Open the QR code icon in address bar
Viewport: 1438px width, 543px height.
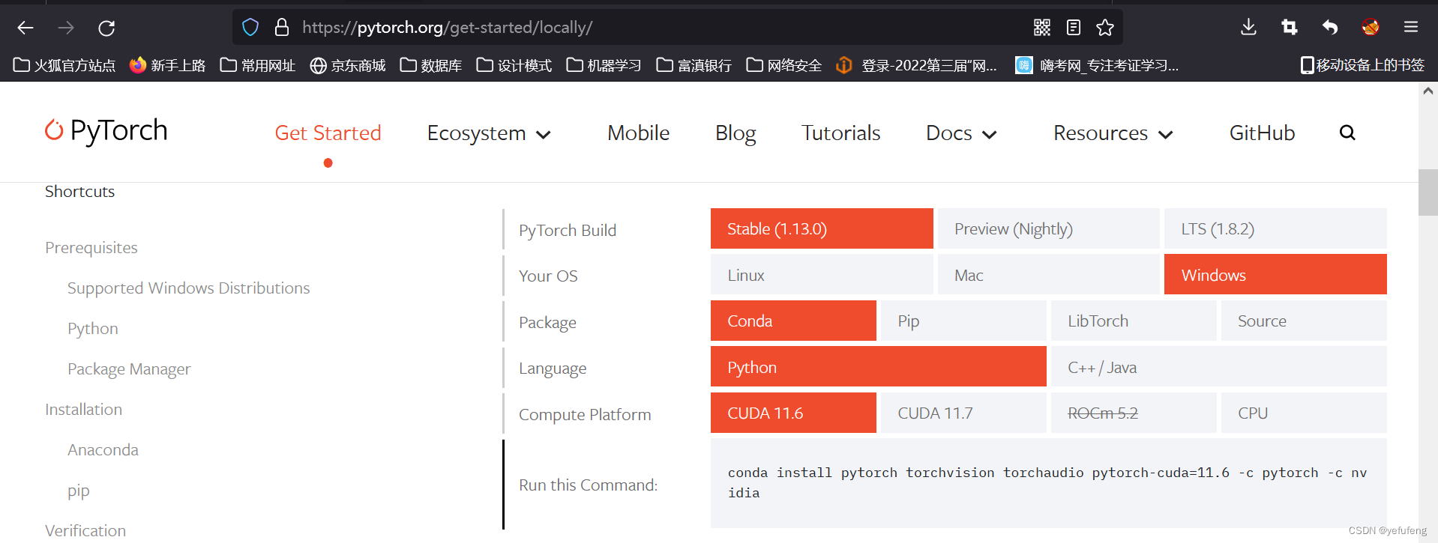(1042, 28)
